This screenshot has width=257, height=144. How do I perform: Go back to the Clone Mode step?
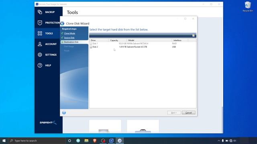click(69, 33)
